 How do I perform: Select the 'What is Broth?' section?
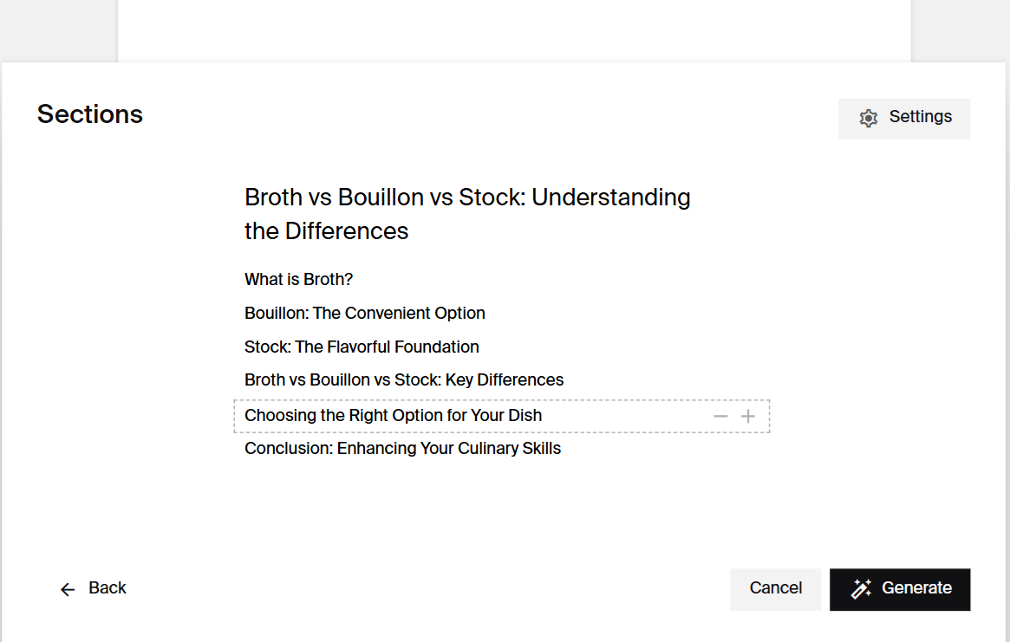[298, 280]
